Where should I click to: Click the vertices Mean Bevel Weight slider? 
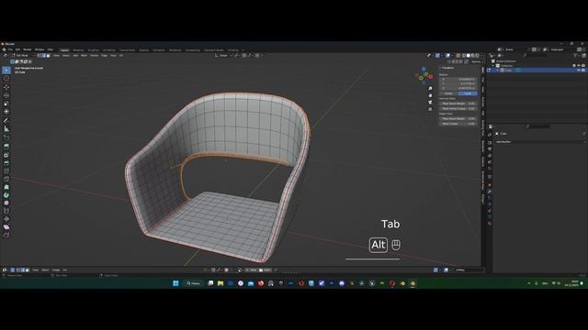[x=458, y=104]
